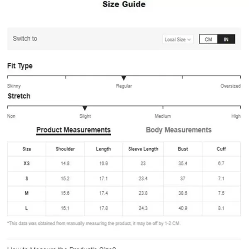Image resolution: width=249 pixels, height=249 pixels.
Task: Switch to Body Measurements tab
Action: coord(178,130)
